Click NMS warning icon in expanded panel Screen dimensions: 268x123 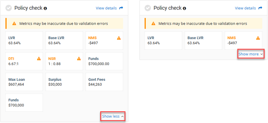tap(119, 38)
